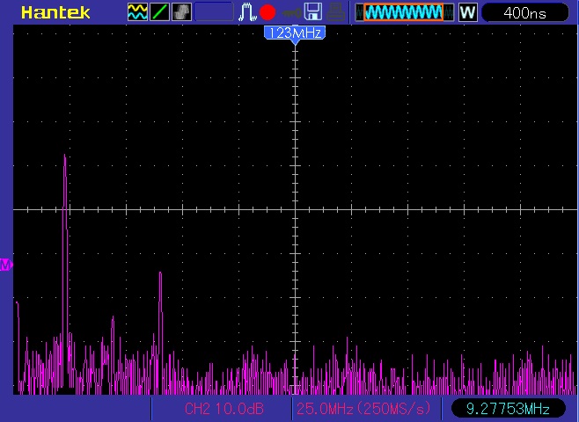Click the dimmed key lock icon

click(291, 14)
